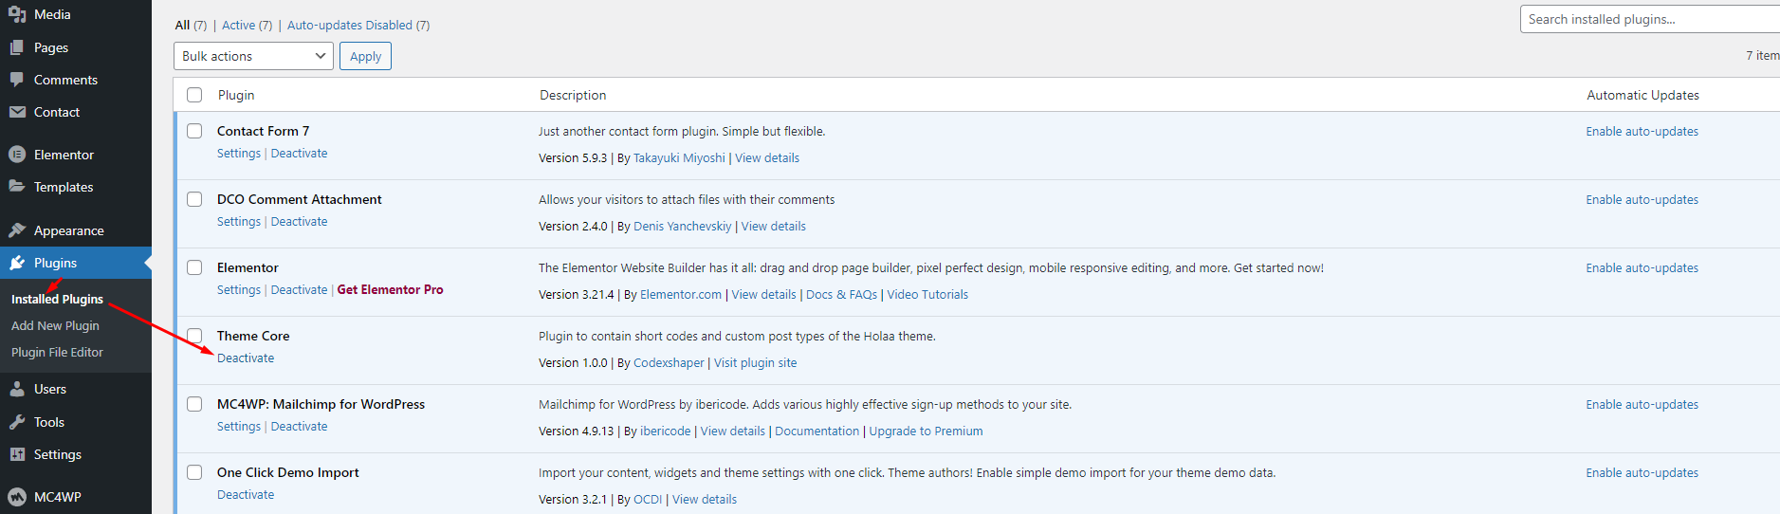Open the Bulk actions dropdown
1780x514 pixels.
point(253,56)
